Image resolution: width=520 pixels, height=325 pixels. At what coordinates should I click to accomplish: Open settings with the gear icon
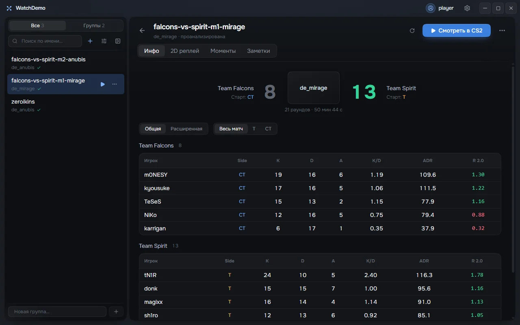click(x=467, y=8)
